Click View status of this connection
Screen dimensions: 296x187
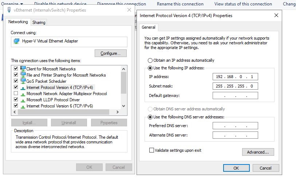pos(243,4)
